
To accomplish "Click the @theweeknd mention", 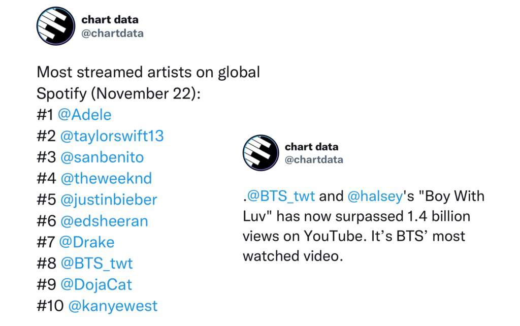I will pos(106,178).
